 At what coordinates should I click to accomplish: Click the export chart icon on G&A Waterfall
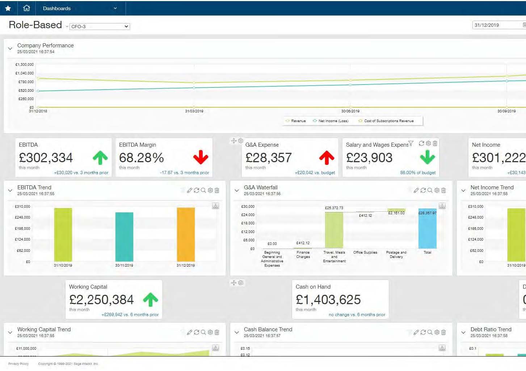coord(442,206)
